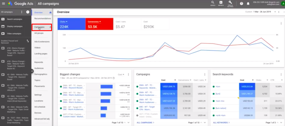The height and width of the screenshot is (126, 285).
Task: Open Biggest changes three-dot menu
Action: pyautogui.click(x=128, y=74)
